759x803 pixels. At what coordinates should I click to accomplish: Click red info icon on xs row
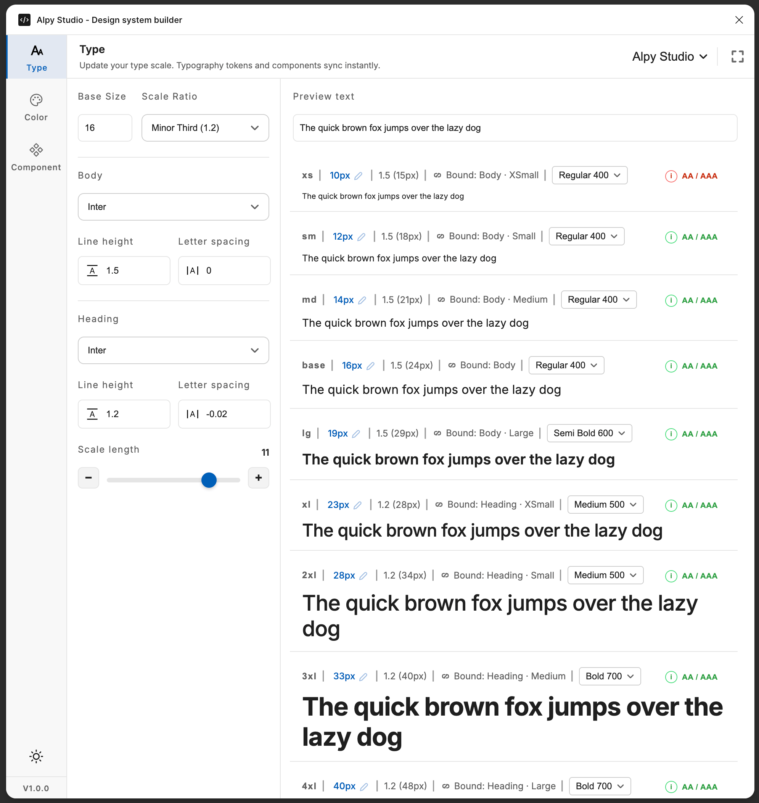pos(671,176)
